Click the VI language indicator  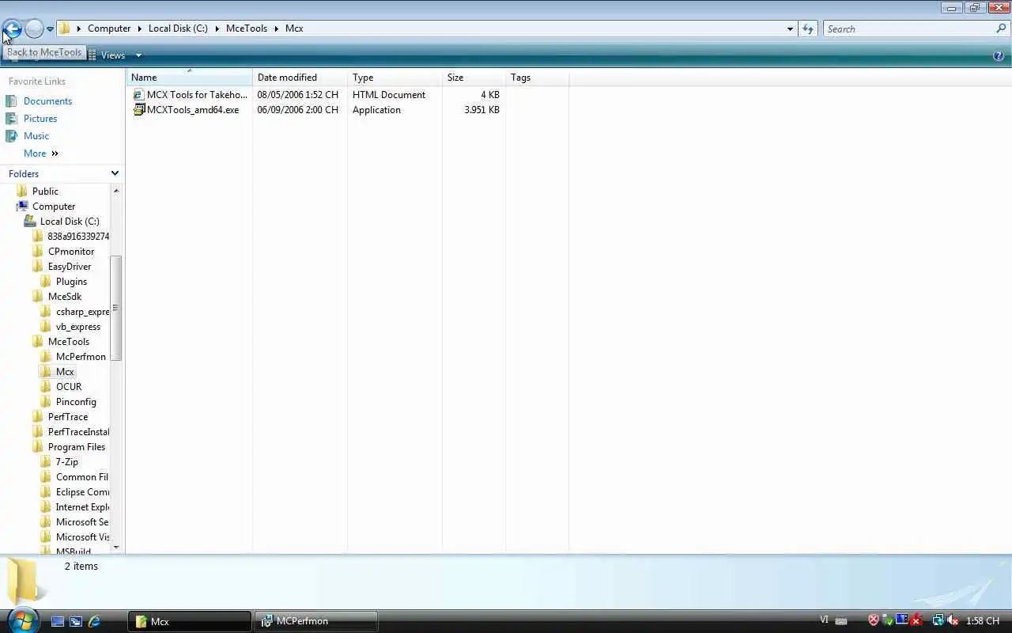click(x=825, y=620)
